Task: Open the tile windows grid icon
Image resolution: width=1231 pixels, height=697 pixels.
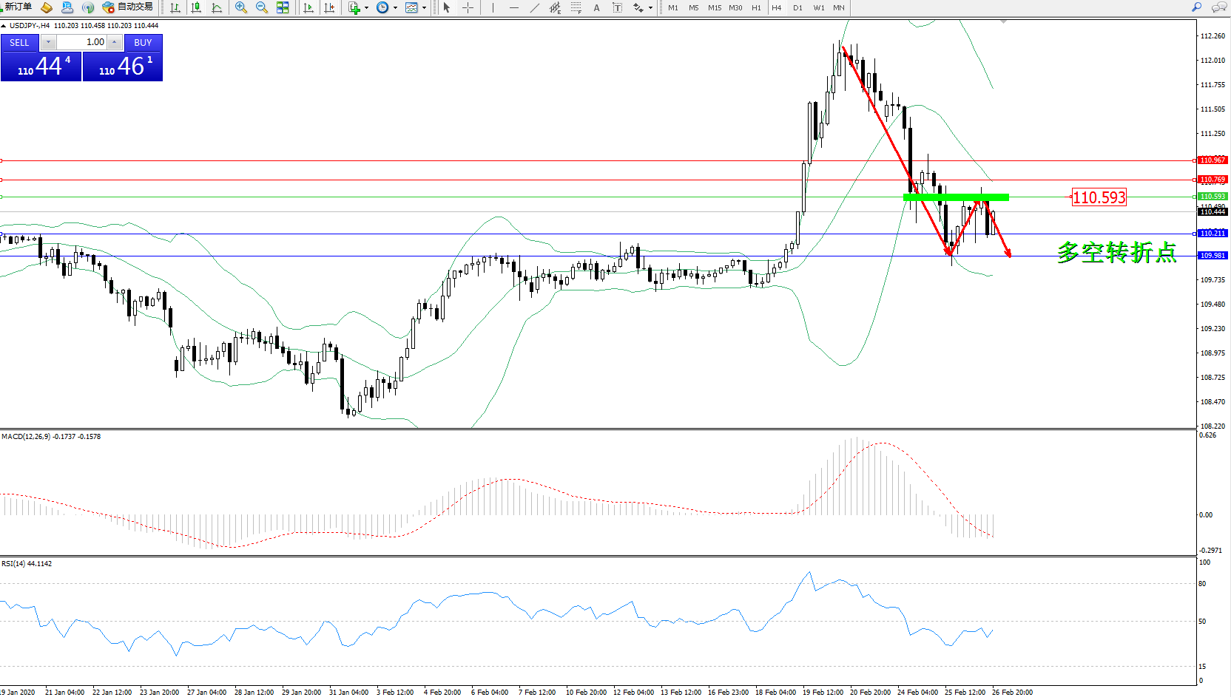Action: (283, 7)
